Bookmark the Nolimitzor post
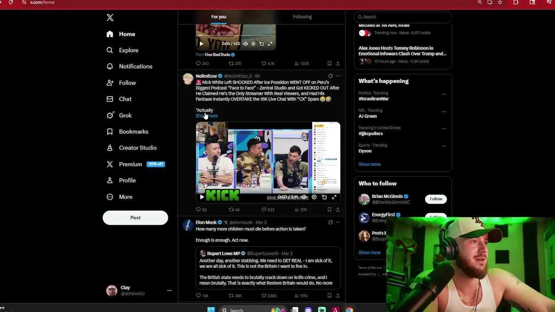Image resolution: width=555 pixels, height=312 pixels. tap(330, 210)
